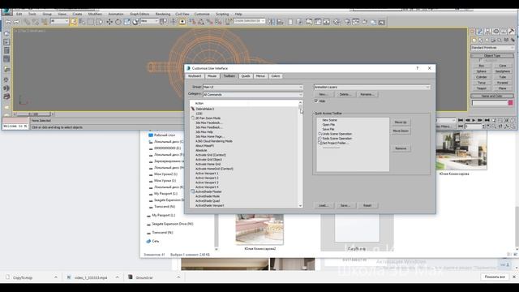
Task: Click the action list scrollbar down arrow
Action: coord(300,205)
